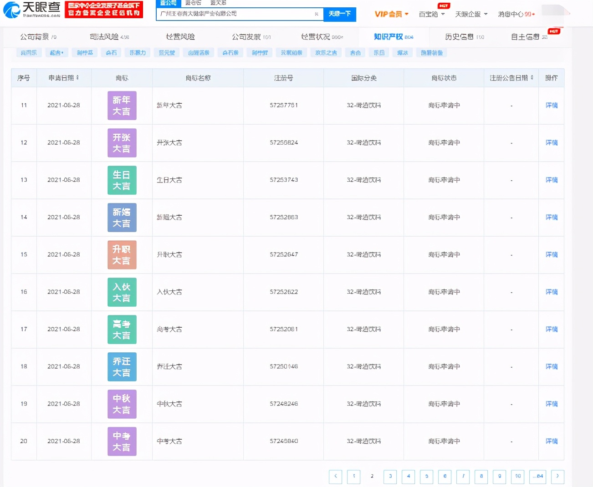Click the 天眼一下 search button

coord(339,14)
